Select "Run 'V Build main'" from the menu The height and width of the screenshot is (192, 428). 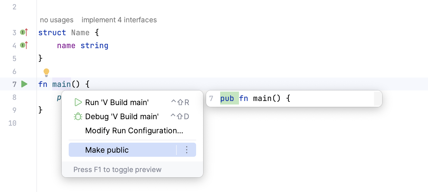pyautogui.click(x=117, y=102)
